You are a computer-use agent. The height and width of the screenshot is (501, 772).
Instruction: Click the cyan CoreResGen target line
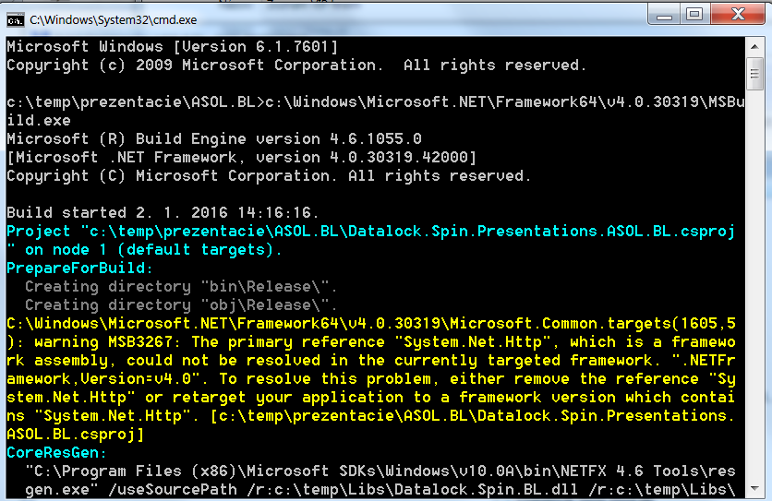pyautogui.click(x=56, y=453)
